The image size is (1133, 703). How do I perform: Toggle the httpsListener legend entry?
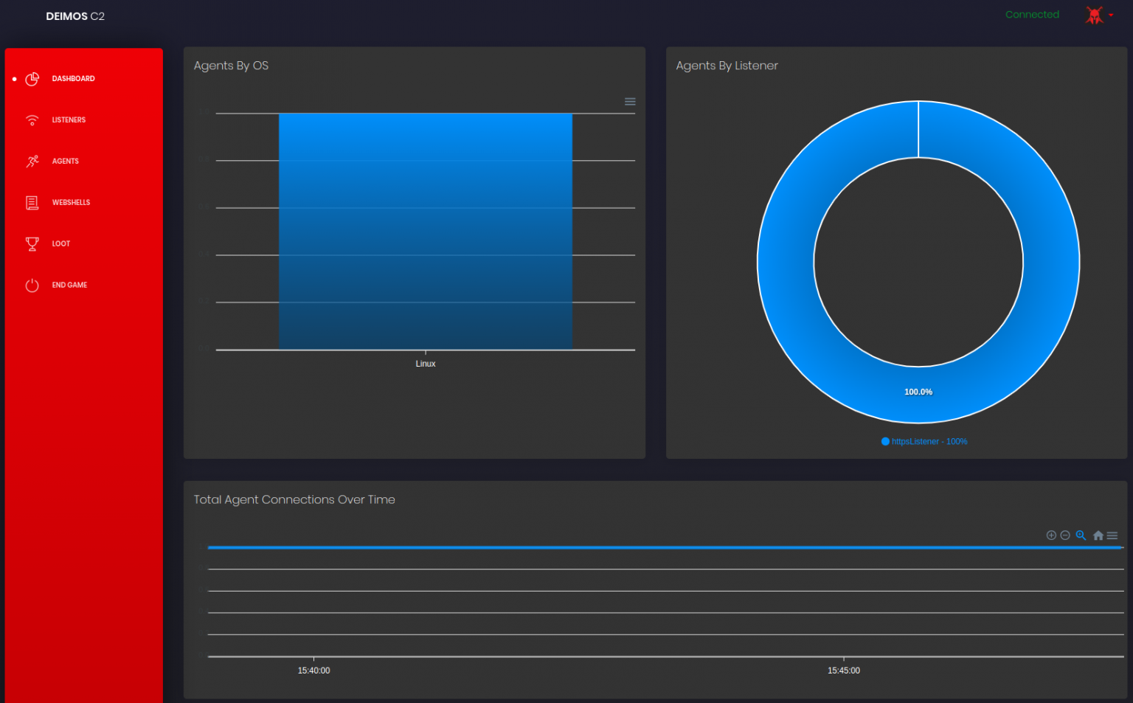pos(924,441)
